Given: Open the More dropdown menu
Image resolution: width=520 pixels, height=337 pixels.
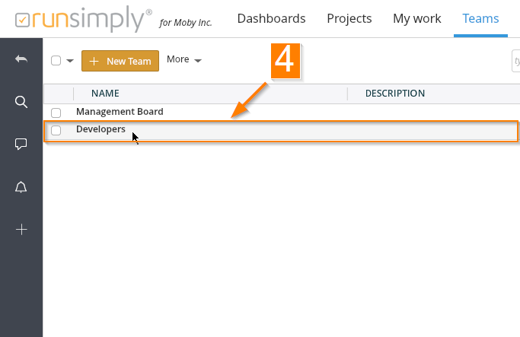Looking at the screenshot, I should tap(184, 59).
